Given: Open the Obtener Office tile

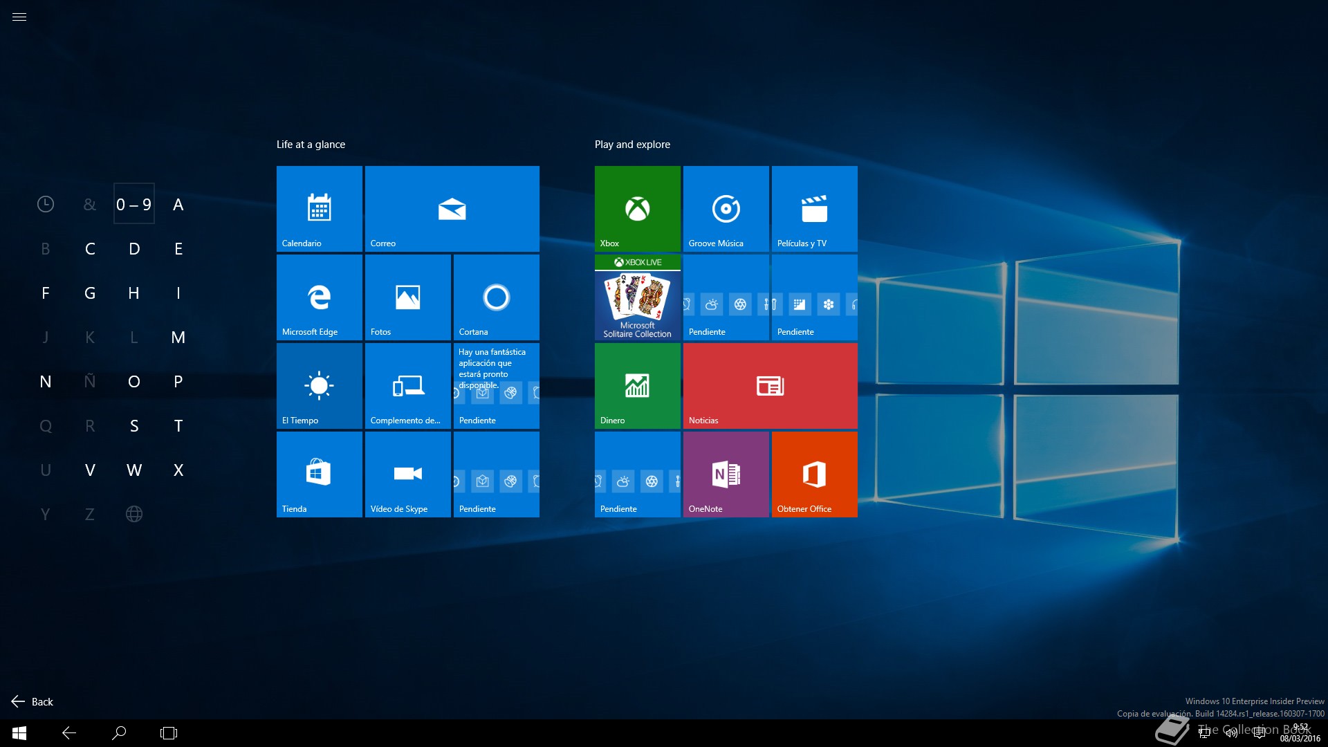Looking at the screenshot, I should (x=815, y=474).
